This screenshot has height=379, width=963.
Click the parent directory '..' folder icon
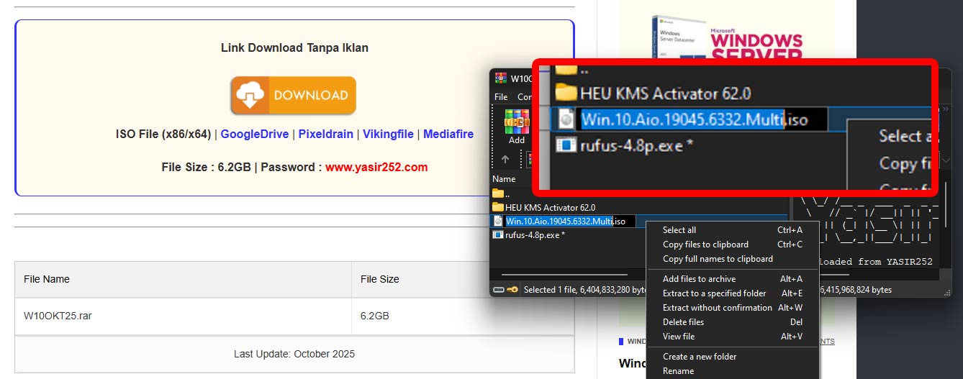point(498,193)
